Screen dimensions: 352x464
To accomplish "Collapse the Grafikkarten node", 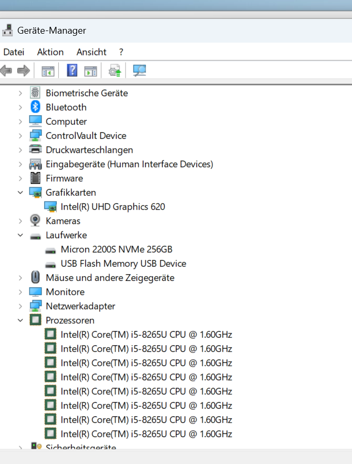I will (20, 193).
